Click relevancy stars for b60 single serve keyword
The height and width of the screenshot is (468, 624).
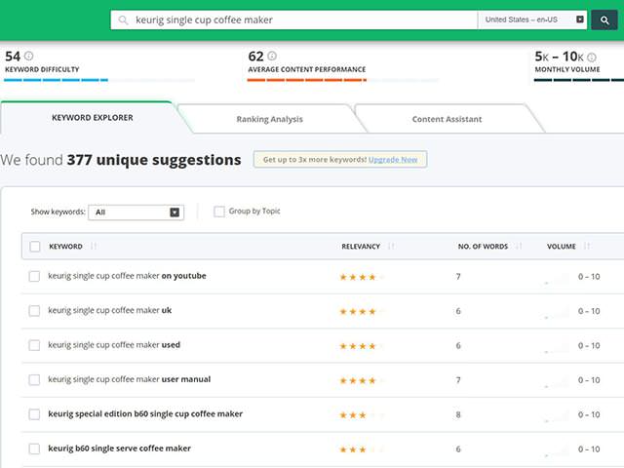click(362, 450)
